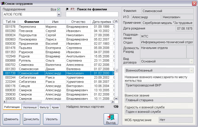The image size is (198, 127).
Task: Select the Радионов Владимир row
Action: point(59,52)
